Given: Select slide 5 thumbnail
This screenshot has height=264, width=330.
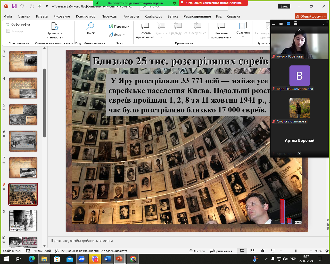Looking at the screenshot, I should coord(23,114).
